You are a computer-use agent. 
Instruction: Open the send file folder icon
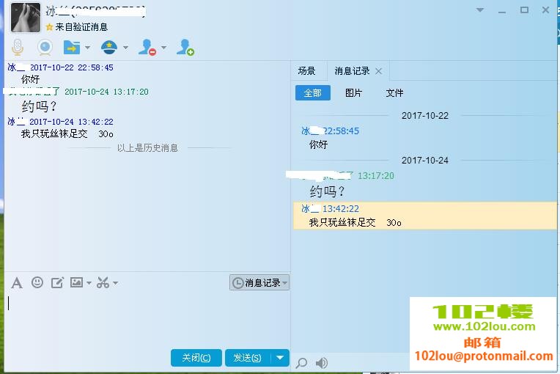point(72,47)
